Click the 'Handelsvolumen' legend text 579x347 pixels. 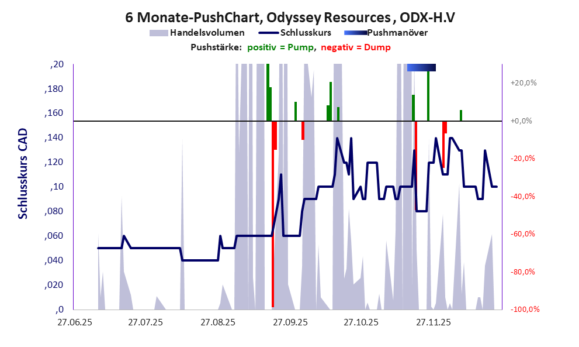(207, 33)
